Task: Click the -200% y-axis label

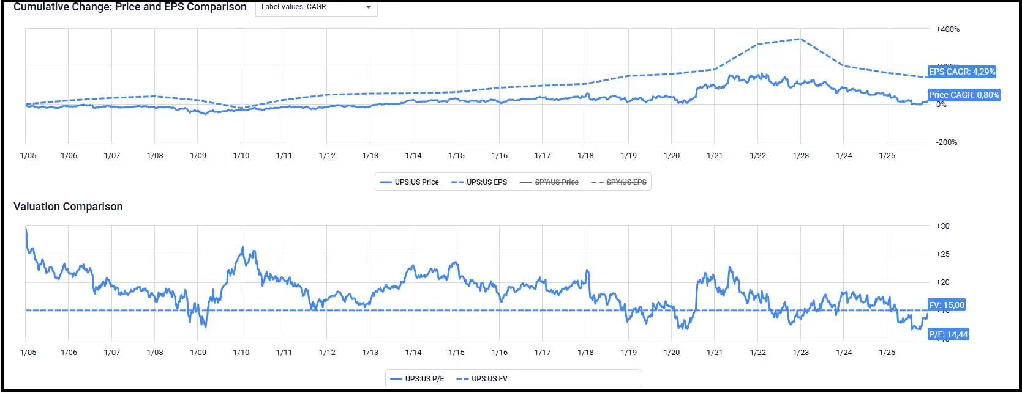Action: pos(946,142)
